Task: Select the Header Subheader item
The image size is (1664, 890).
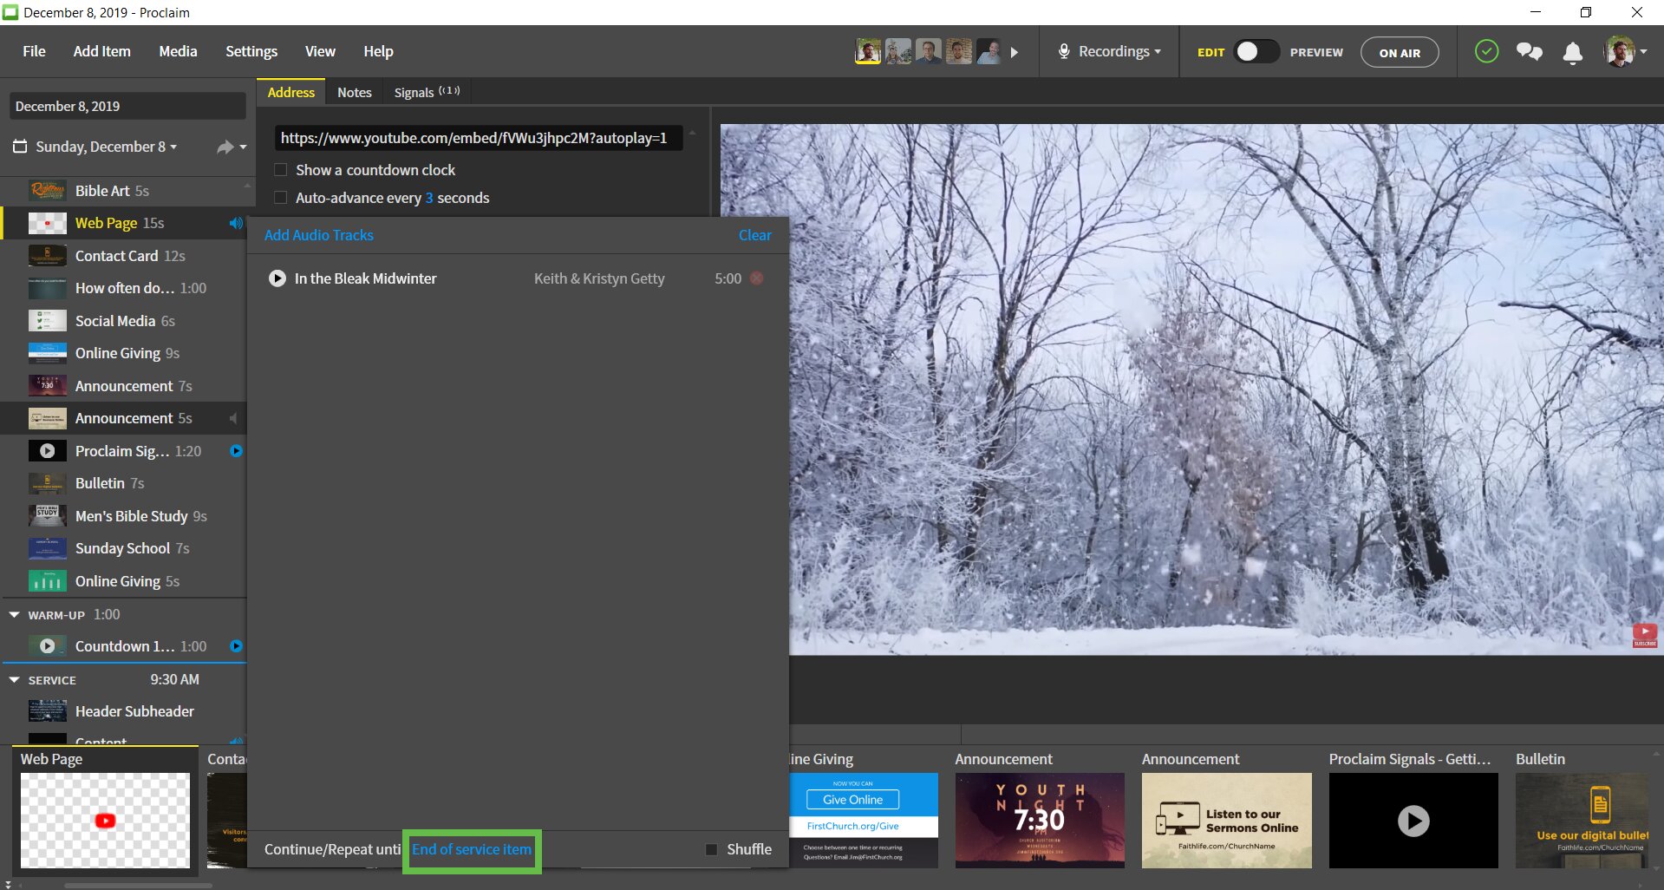Action: [124, 711]
